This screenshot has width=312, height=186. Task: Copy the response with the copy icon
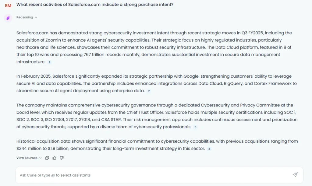point(47,158)
